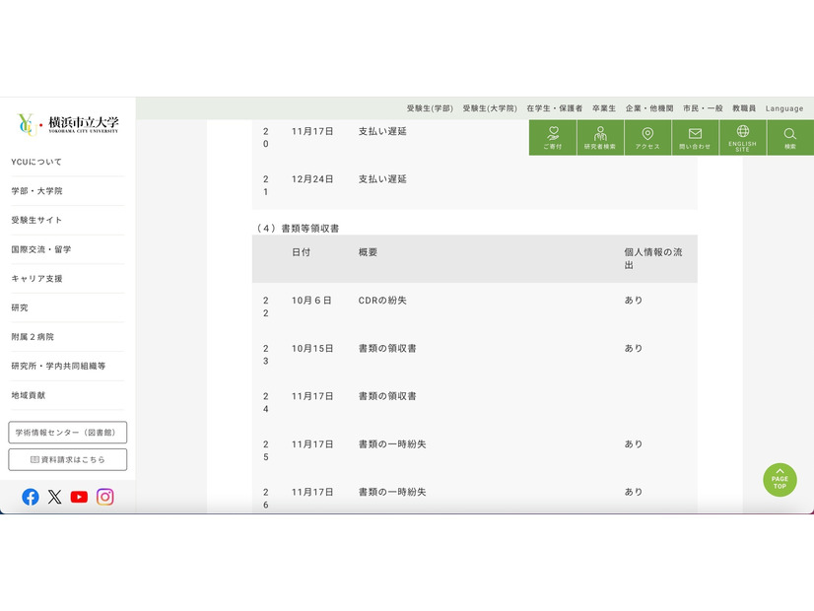Open the YCUについて sidebar menu
The image size is (814, 611).
36,162
